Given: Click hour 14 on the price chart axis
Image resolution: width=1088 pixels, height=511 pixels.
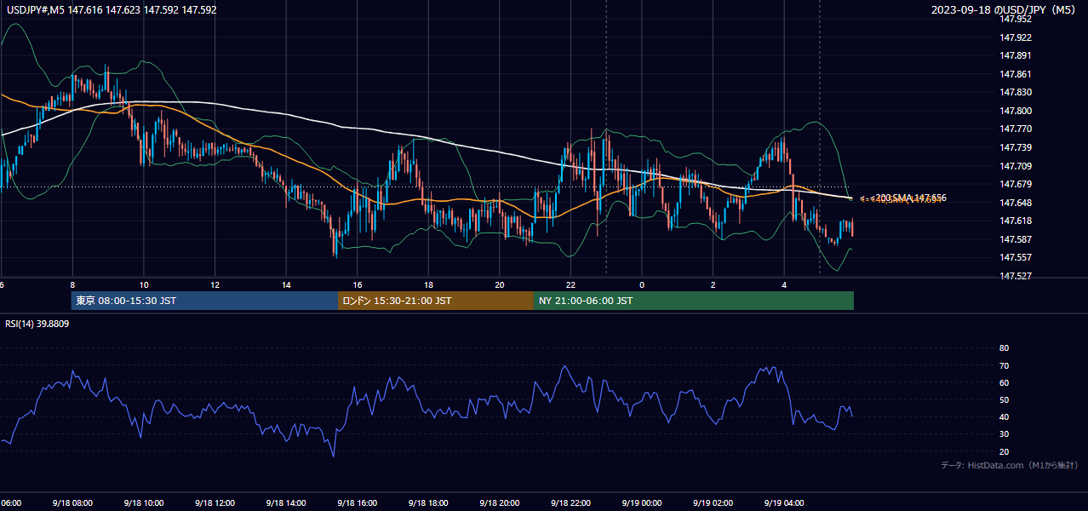Looking at the screenshot, I should pos(286,284).
